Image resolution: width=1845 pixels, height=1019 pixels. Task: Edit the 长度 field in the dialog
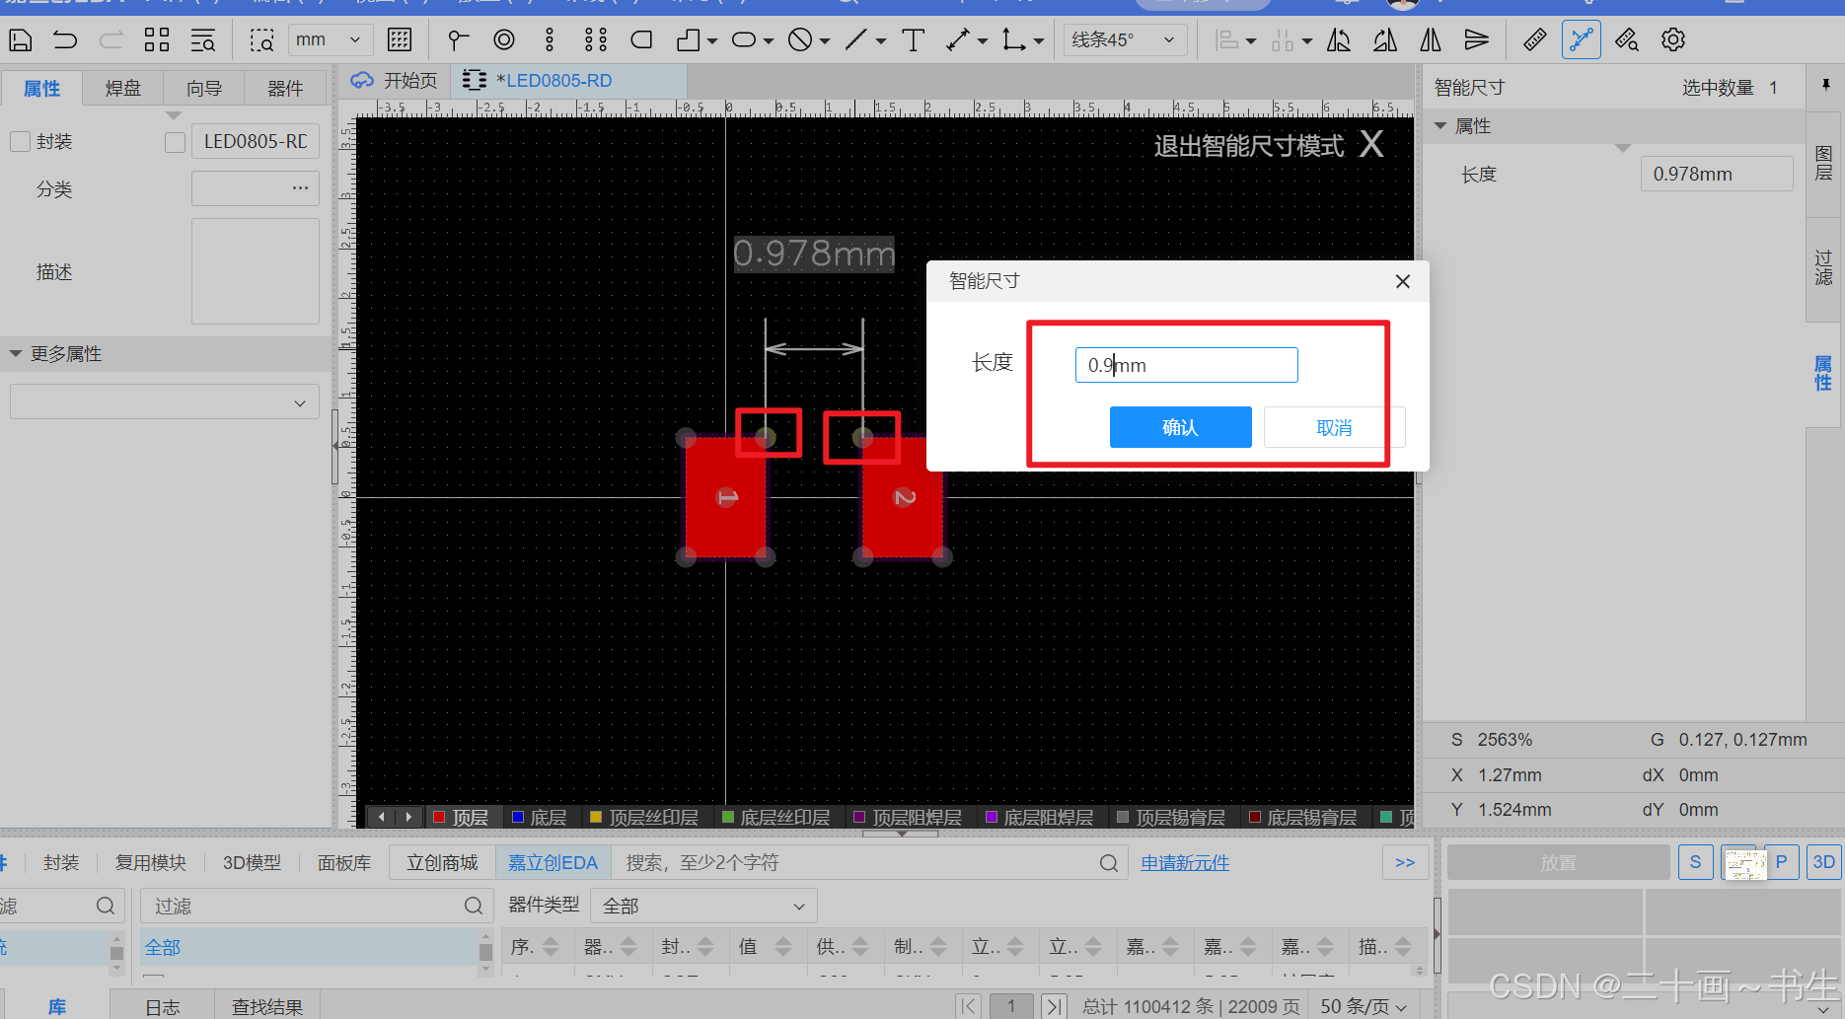coord(1186,365)
